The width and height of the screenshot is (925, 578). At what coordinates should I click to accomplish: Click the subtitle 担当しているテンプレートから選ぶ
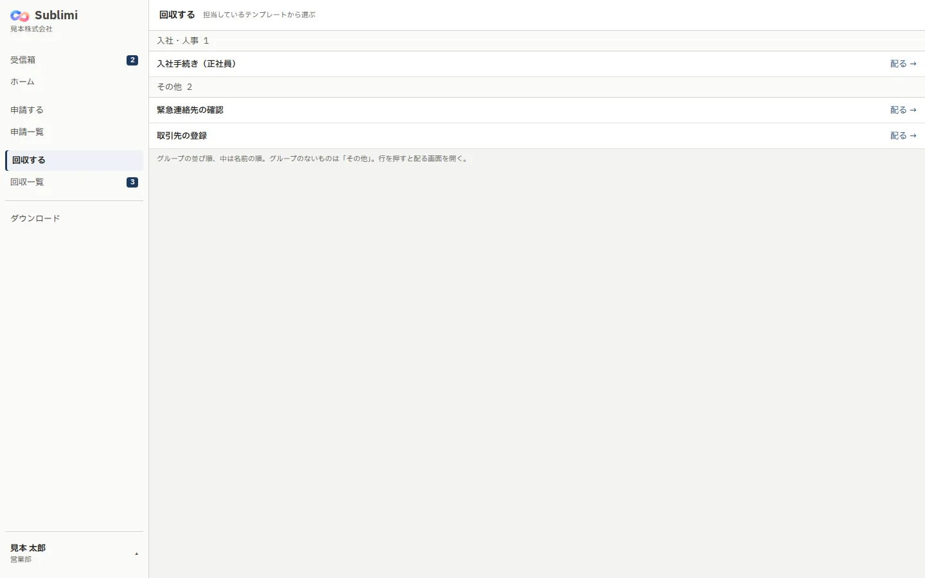[260, 15]
